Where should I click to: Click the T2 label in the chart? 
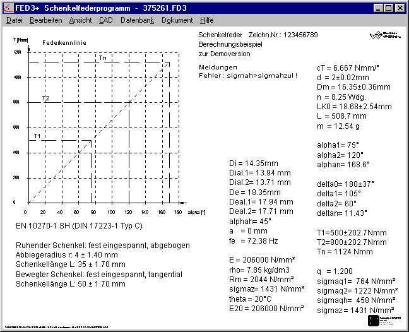pos(45,98)
